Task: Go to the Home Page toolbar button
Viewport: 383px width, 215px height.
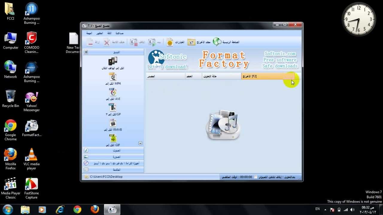Action: 226,42
